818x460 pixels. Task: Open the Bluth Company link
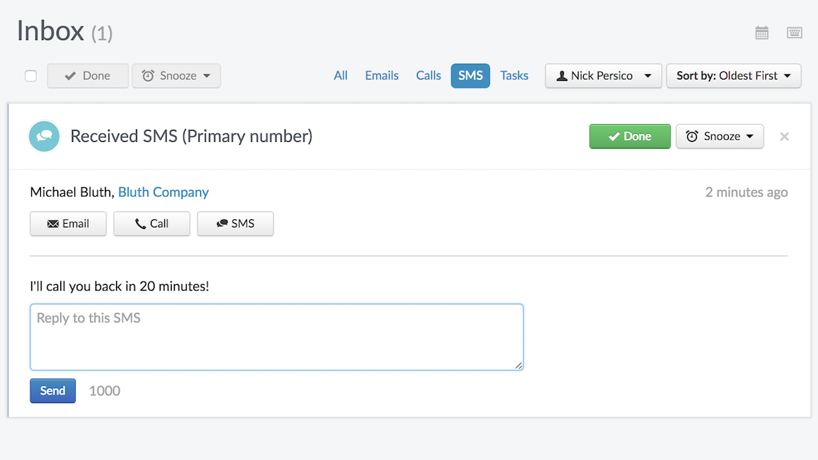[x=164, y=192]
